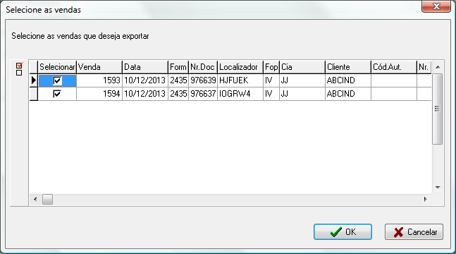Click the row indicator arrow for venda 1593
456x254 pixels.
[34, 80]
